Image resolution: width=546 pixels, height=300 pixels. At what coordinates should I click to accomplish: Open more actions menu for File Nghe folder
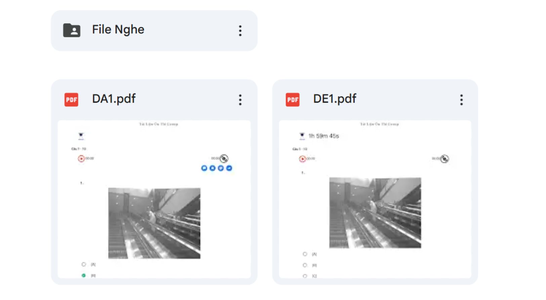[240, 31]
